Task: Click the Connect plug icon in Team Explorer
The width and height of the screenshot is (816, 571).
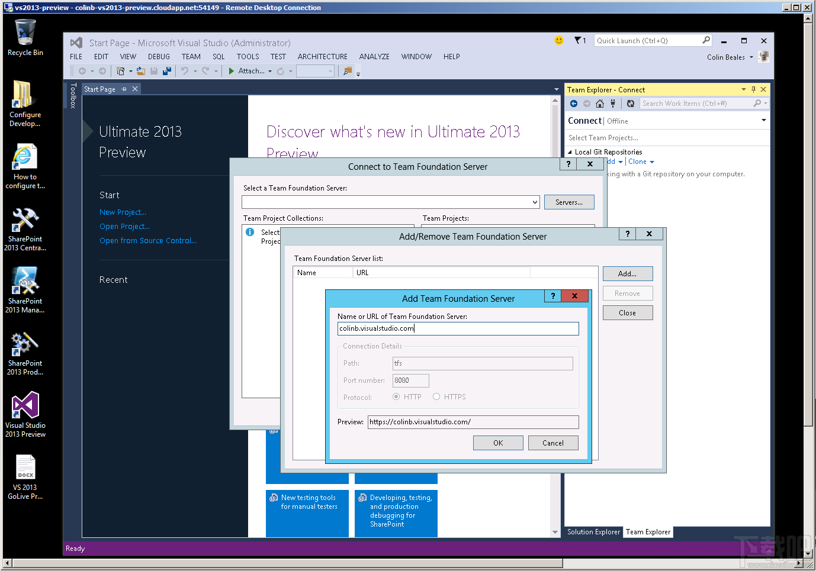Action: click(x=613, y=103)
